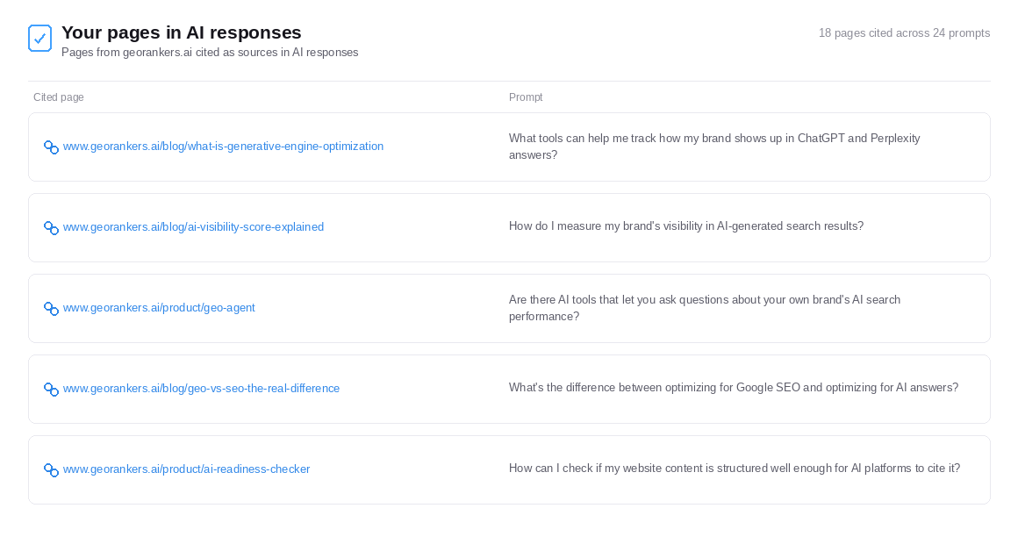Viewport: 1018px width, 544px height.
Task: Click link icon for ai-visibility-score-explained page
Action: click(x=51, y=228)
